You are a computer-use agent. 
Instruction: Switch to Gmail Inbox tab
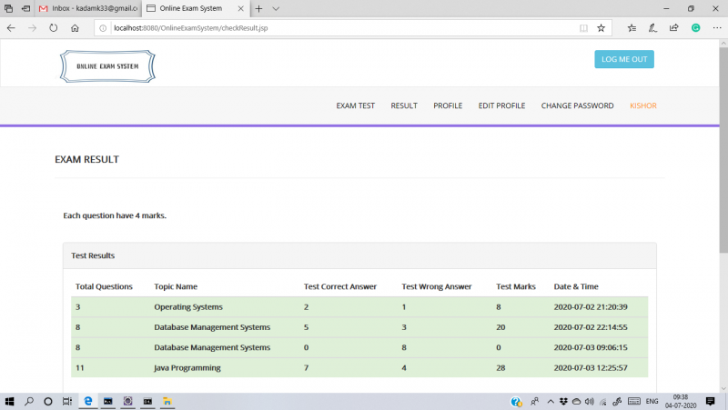pyautogui.click(x=88, y=8)
